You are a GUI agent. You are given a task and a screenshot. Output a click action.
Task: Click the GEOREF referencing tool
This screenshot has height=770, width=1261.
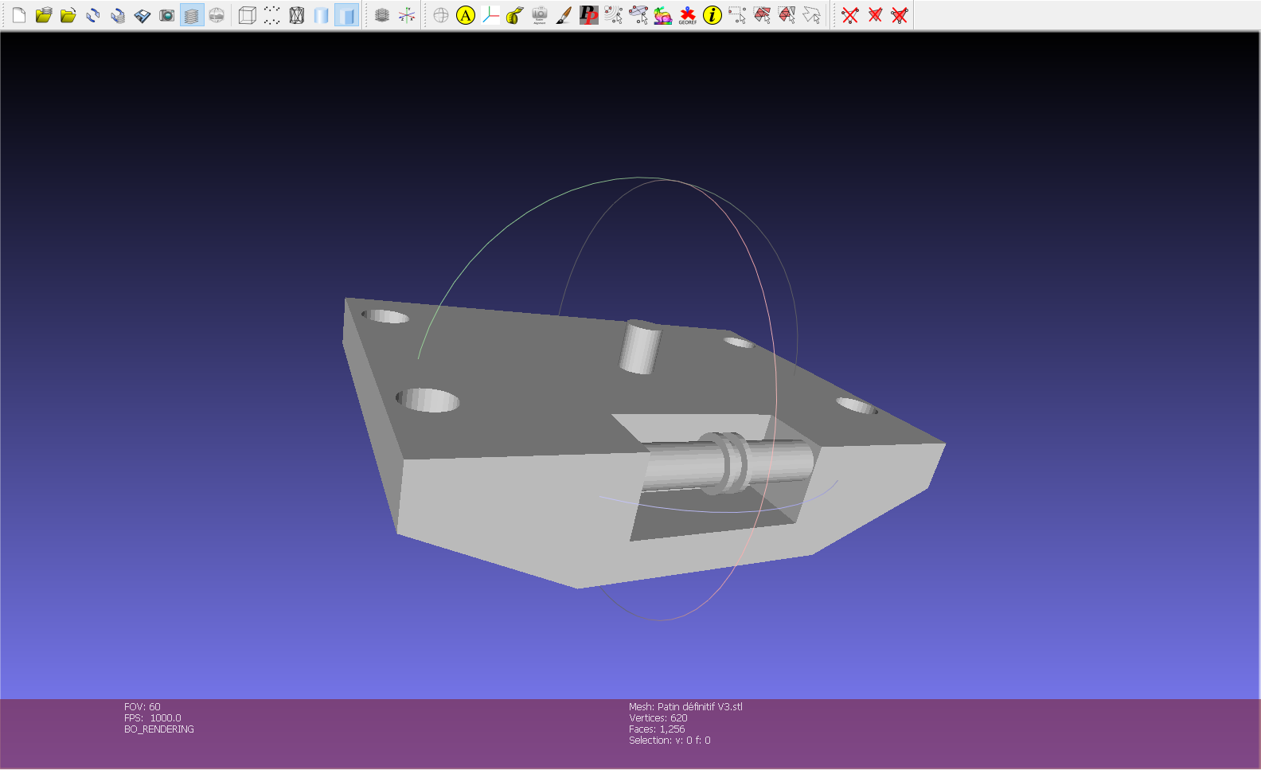687,15
